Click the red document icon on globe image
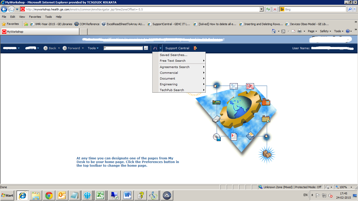The image size is (358, 201). click(234, 137)
